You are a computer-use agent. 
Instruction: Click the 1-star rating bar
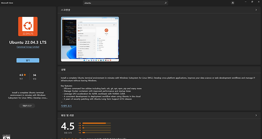pyautogui.click(x=96, y=132)
